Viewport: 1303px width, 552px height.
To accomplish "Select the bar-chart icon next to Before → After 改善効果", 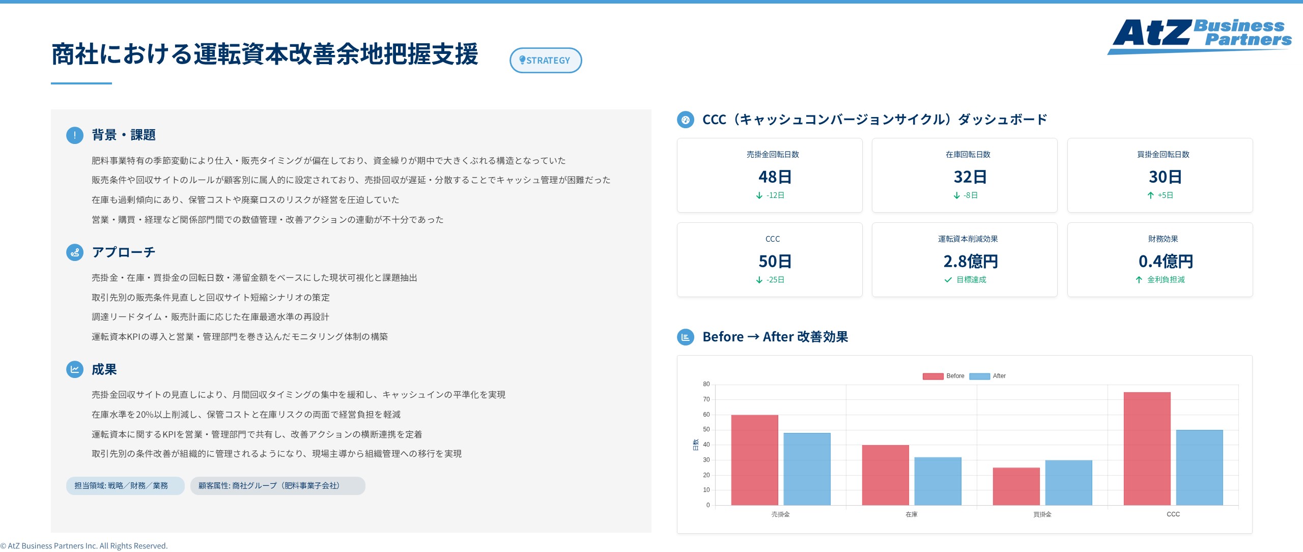I will 686,336.
